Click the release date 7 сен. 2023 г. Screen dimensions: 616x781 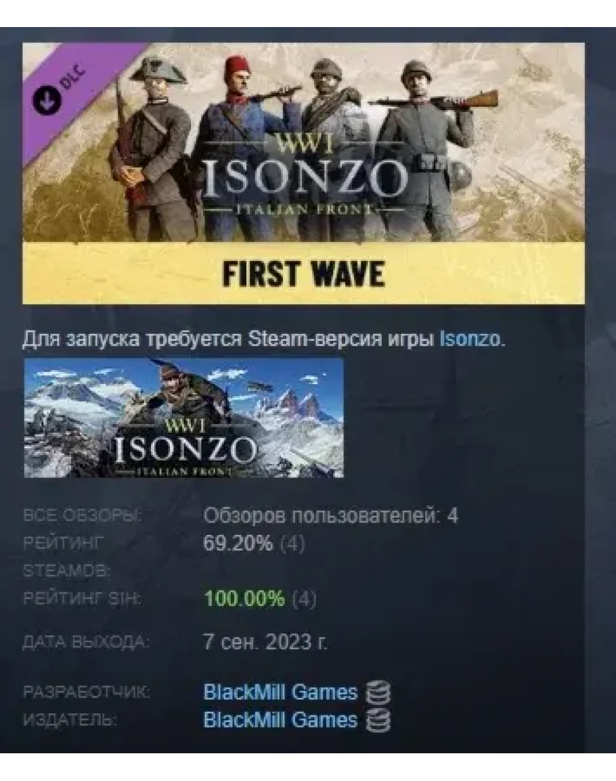click(x=265, y=642)
